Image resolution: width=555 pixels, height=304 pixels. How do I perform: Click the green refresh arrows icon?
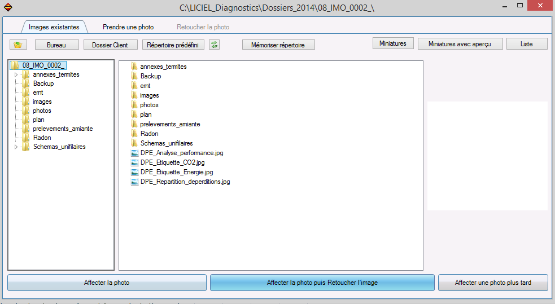tap(214, 45)
